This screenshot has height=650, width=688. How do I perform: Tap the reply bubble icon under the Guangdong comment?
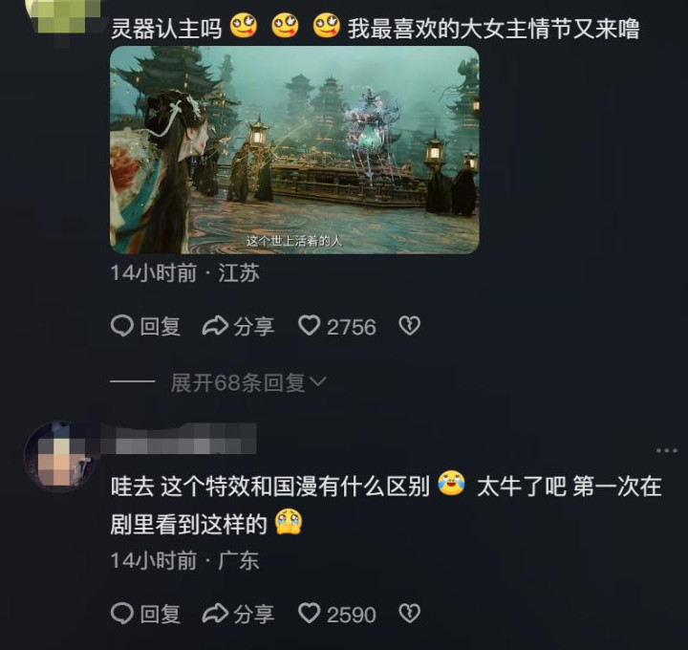121,614
